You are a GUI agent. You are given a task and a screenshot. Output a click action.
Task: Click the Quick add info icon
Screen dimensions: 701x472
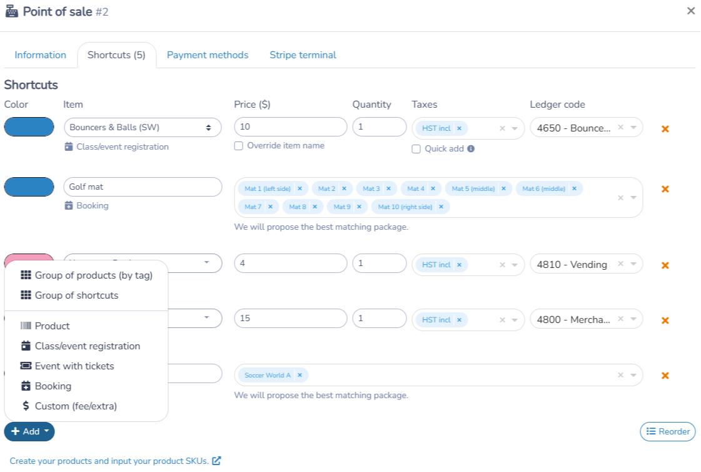(x=471, y=148)
